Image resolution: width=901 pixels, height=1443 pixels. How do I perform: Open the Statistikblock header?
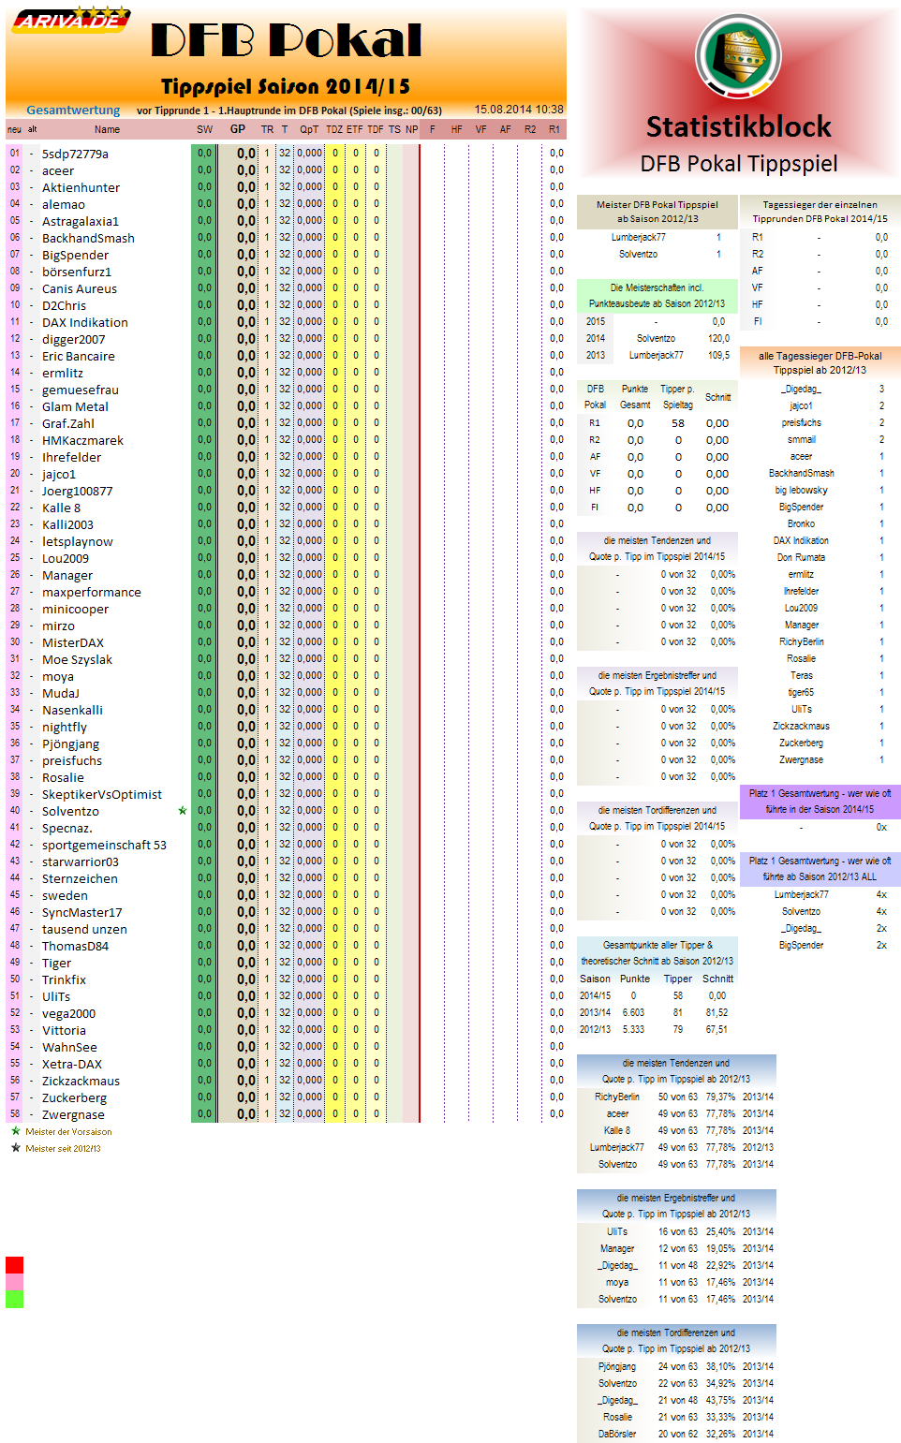(739, 125)
